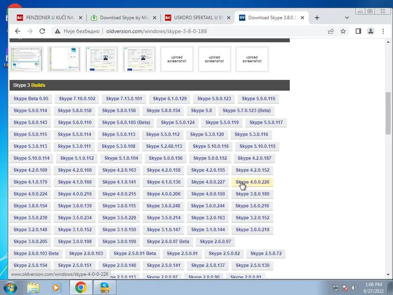Click the first upload screenshot box
Screen dimensions: 393x295
pyautogui.click(x=177, y=59)
